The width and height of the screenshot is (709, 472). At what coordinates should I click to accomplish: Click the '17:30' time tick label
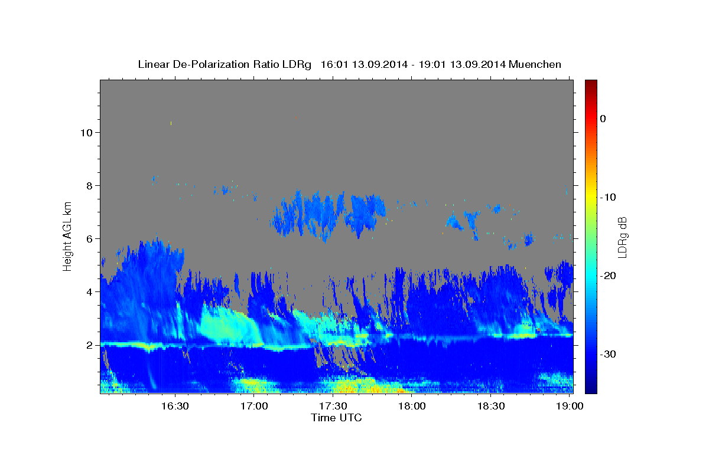tap(333, 407)
